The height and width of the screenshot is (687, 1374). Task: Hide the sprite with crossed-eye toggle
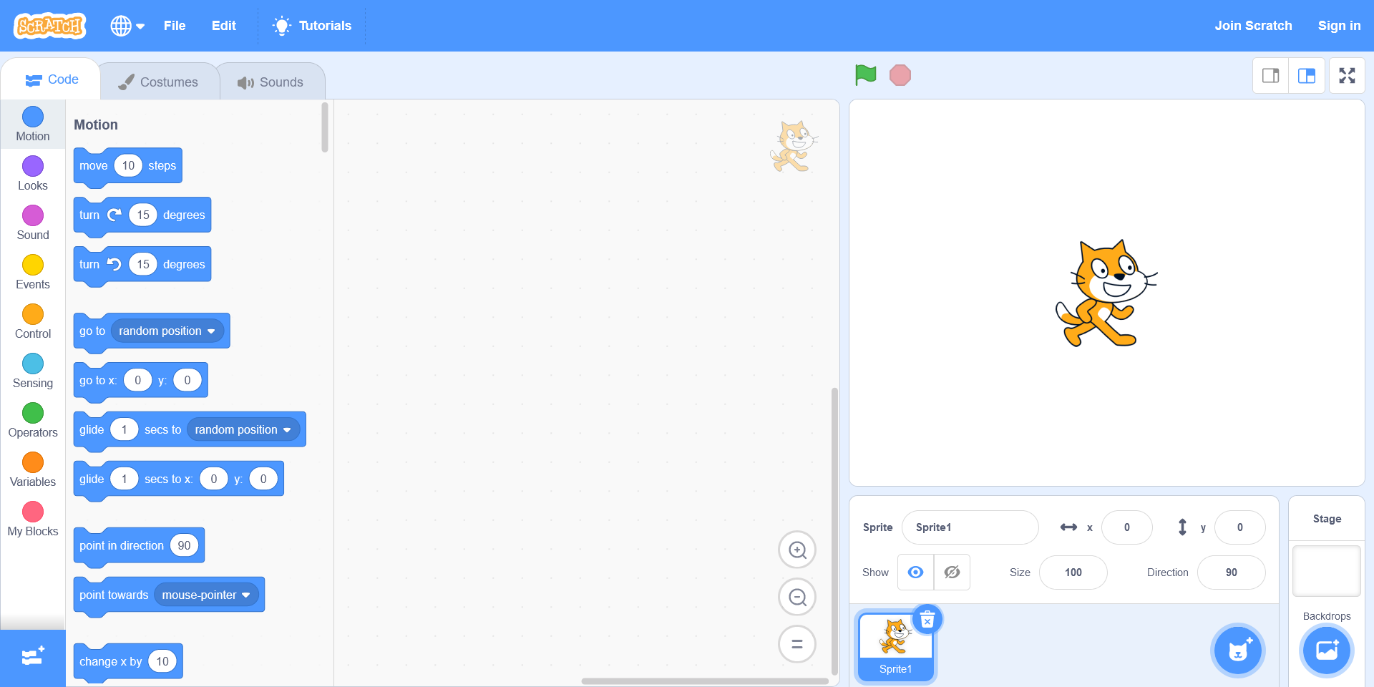tap(952, 572)
